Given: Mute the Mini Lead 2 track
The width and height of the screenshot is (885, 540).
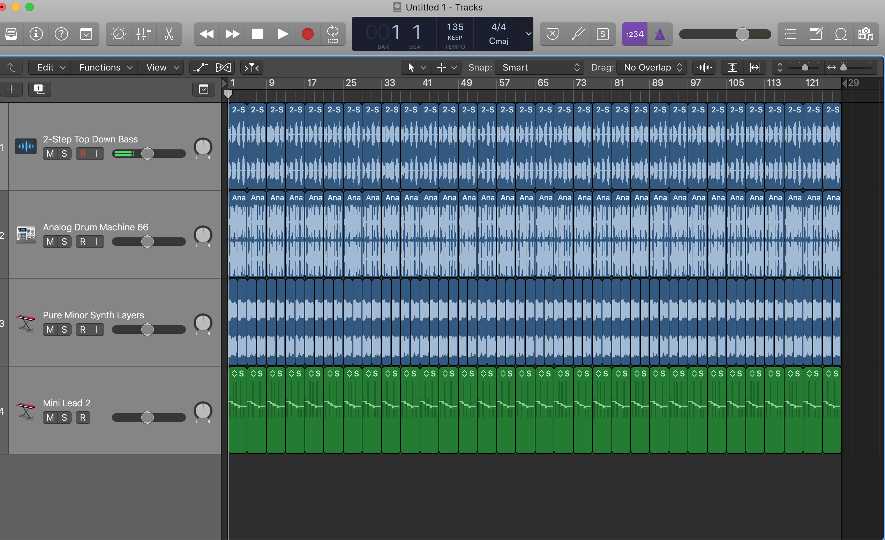Looking at the screenshot, I should pos(51,417).
